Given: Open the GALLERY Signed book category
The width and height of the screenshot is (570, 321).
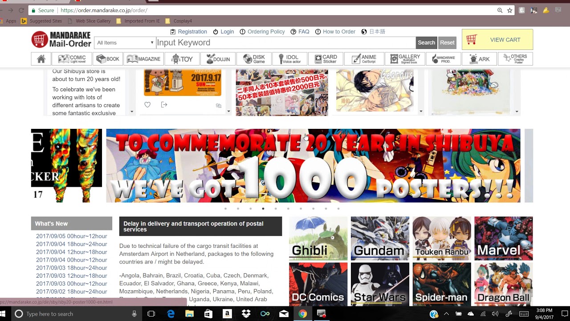Looking at the screenshot, I should [x=405, y=59].
